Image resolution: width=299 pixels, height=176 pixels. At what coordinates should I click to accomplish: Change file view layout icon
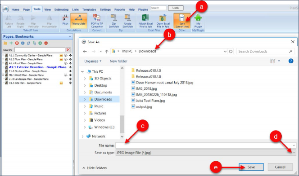pyautogui.click(x=273, y=61)
